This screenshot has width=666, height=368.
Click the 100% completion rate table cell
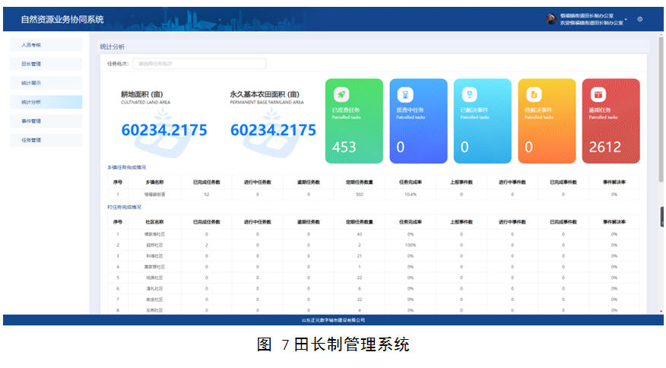[x=410, y=246]
